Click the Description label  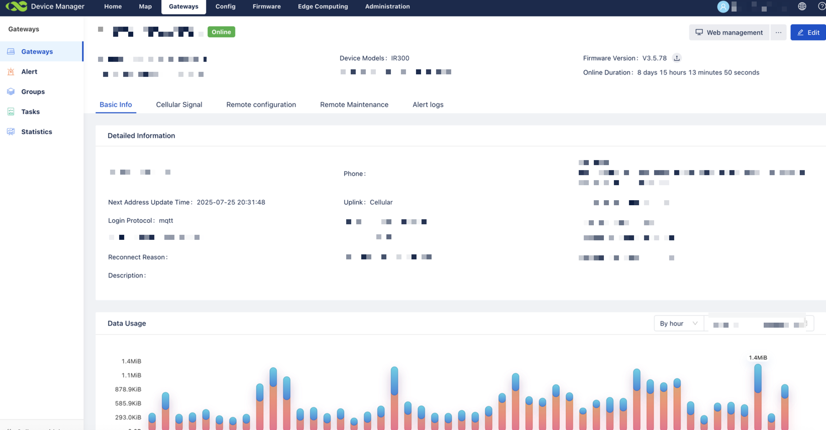127,275
